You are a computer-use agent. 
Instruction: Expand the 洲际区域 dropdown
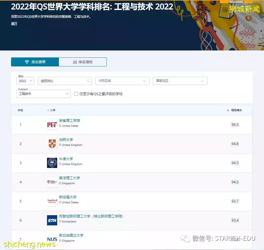(x=122, y=81)
